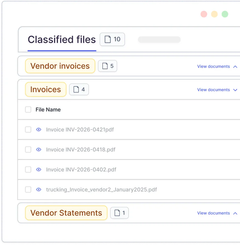Select the Vendor invoices category tag
240x245 pixels.
coord(60,66)
